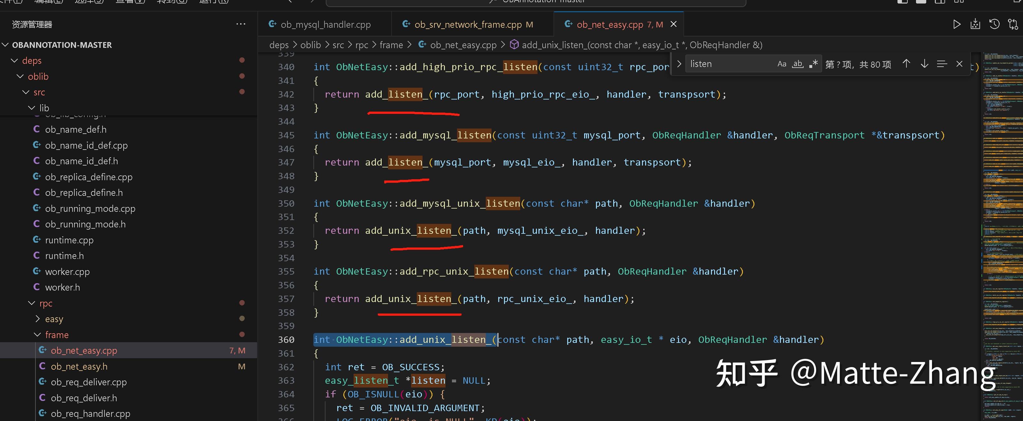Open explorer panel more actions ellipsis
Viewport: 1023px width, 421px height.
coord(241,24)
